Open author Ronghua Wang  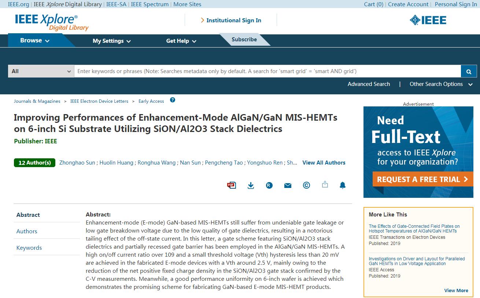tap(156, 163)
